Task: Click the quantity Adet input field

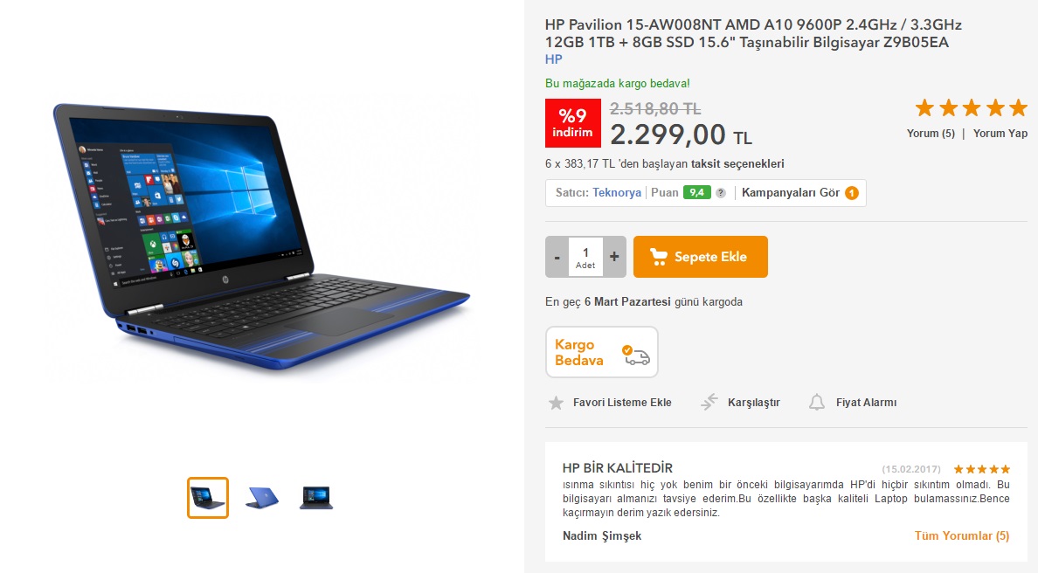Action: pyautogui.click(x=585, y=257)
